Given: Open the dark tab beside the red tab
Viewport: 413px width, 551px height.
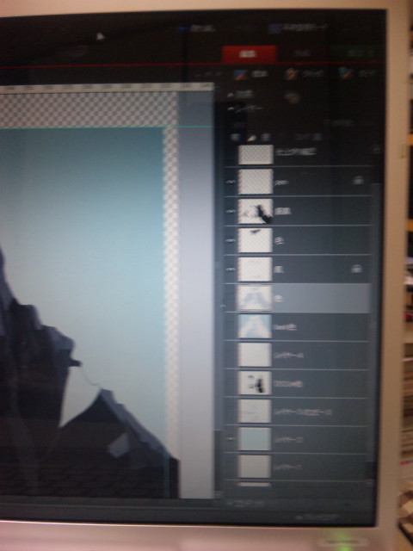Looking at the screenshot, I should 303,53.
